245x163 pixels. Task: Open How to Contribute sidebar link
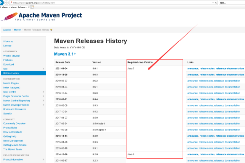coord(13,132)
